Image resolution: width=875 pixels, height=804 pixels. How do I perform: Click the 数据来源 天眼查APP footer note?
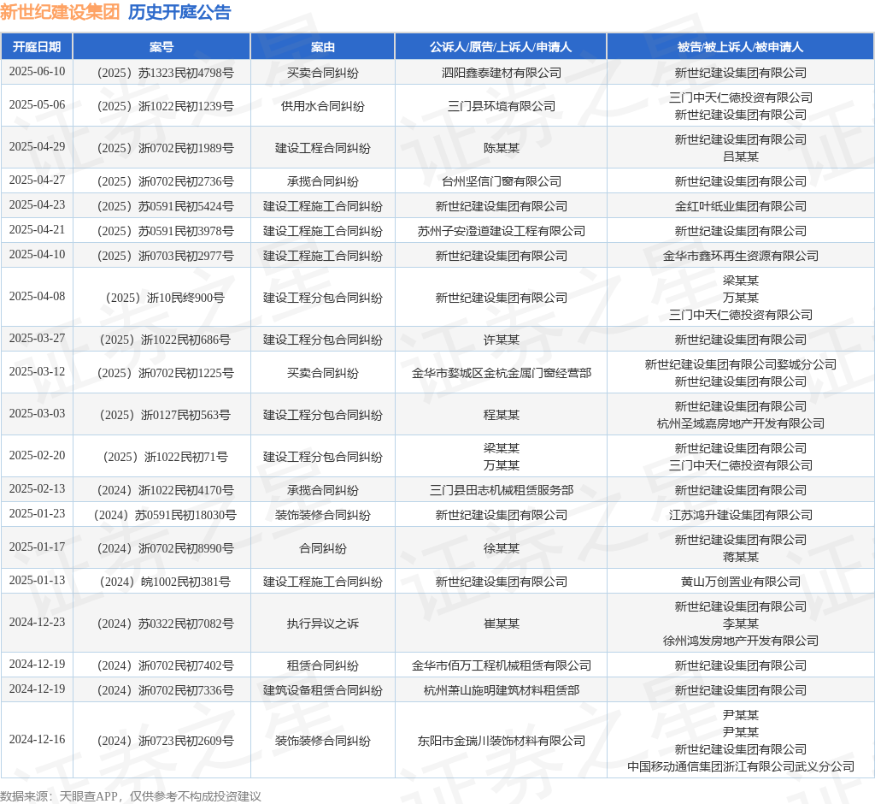point(131,796)
